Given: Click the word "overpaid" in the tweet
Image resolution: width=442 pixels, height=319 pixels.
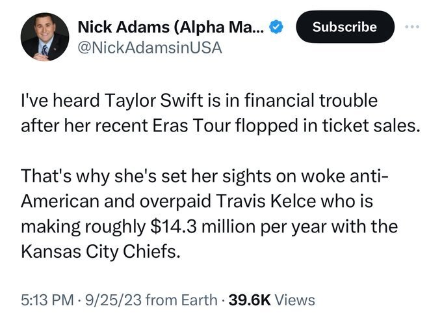Looking at the screenshot, I should (x=174, y=201).
